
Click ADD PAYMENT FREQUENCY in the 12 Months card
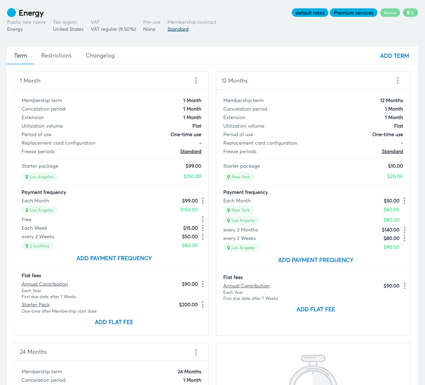316,260
